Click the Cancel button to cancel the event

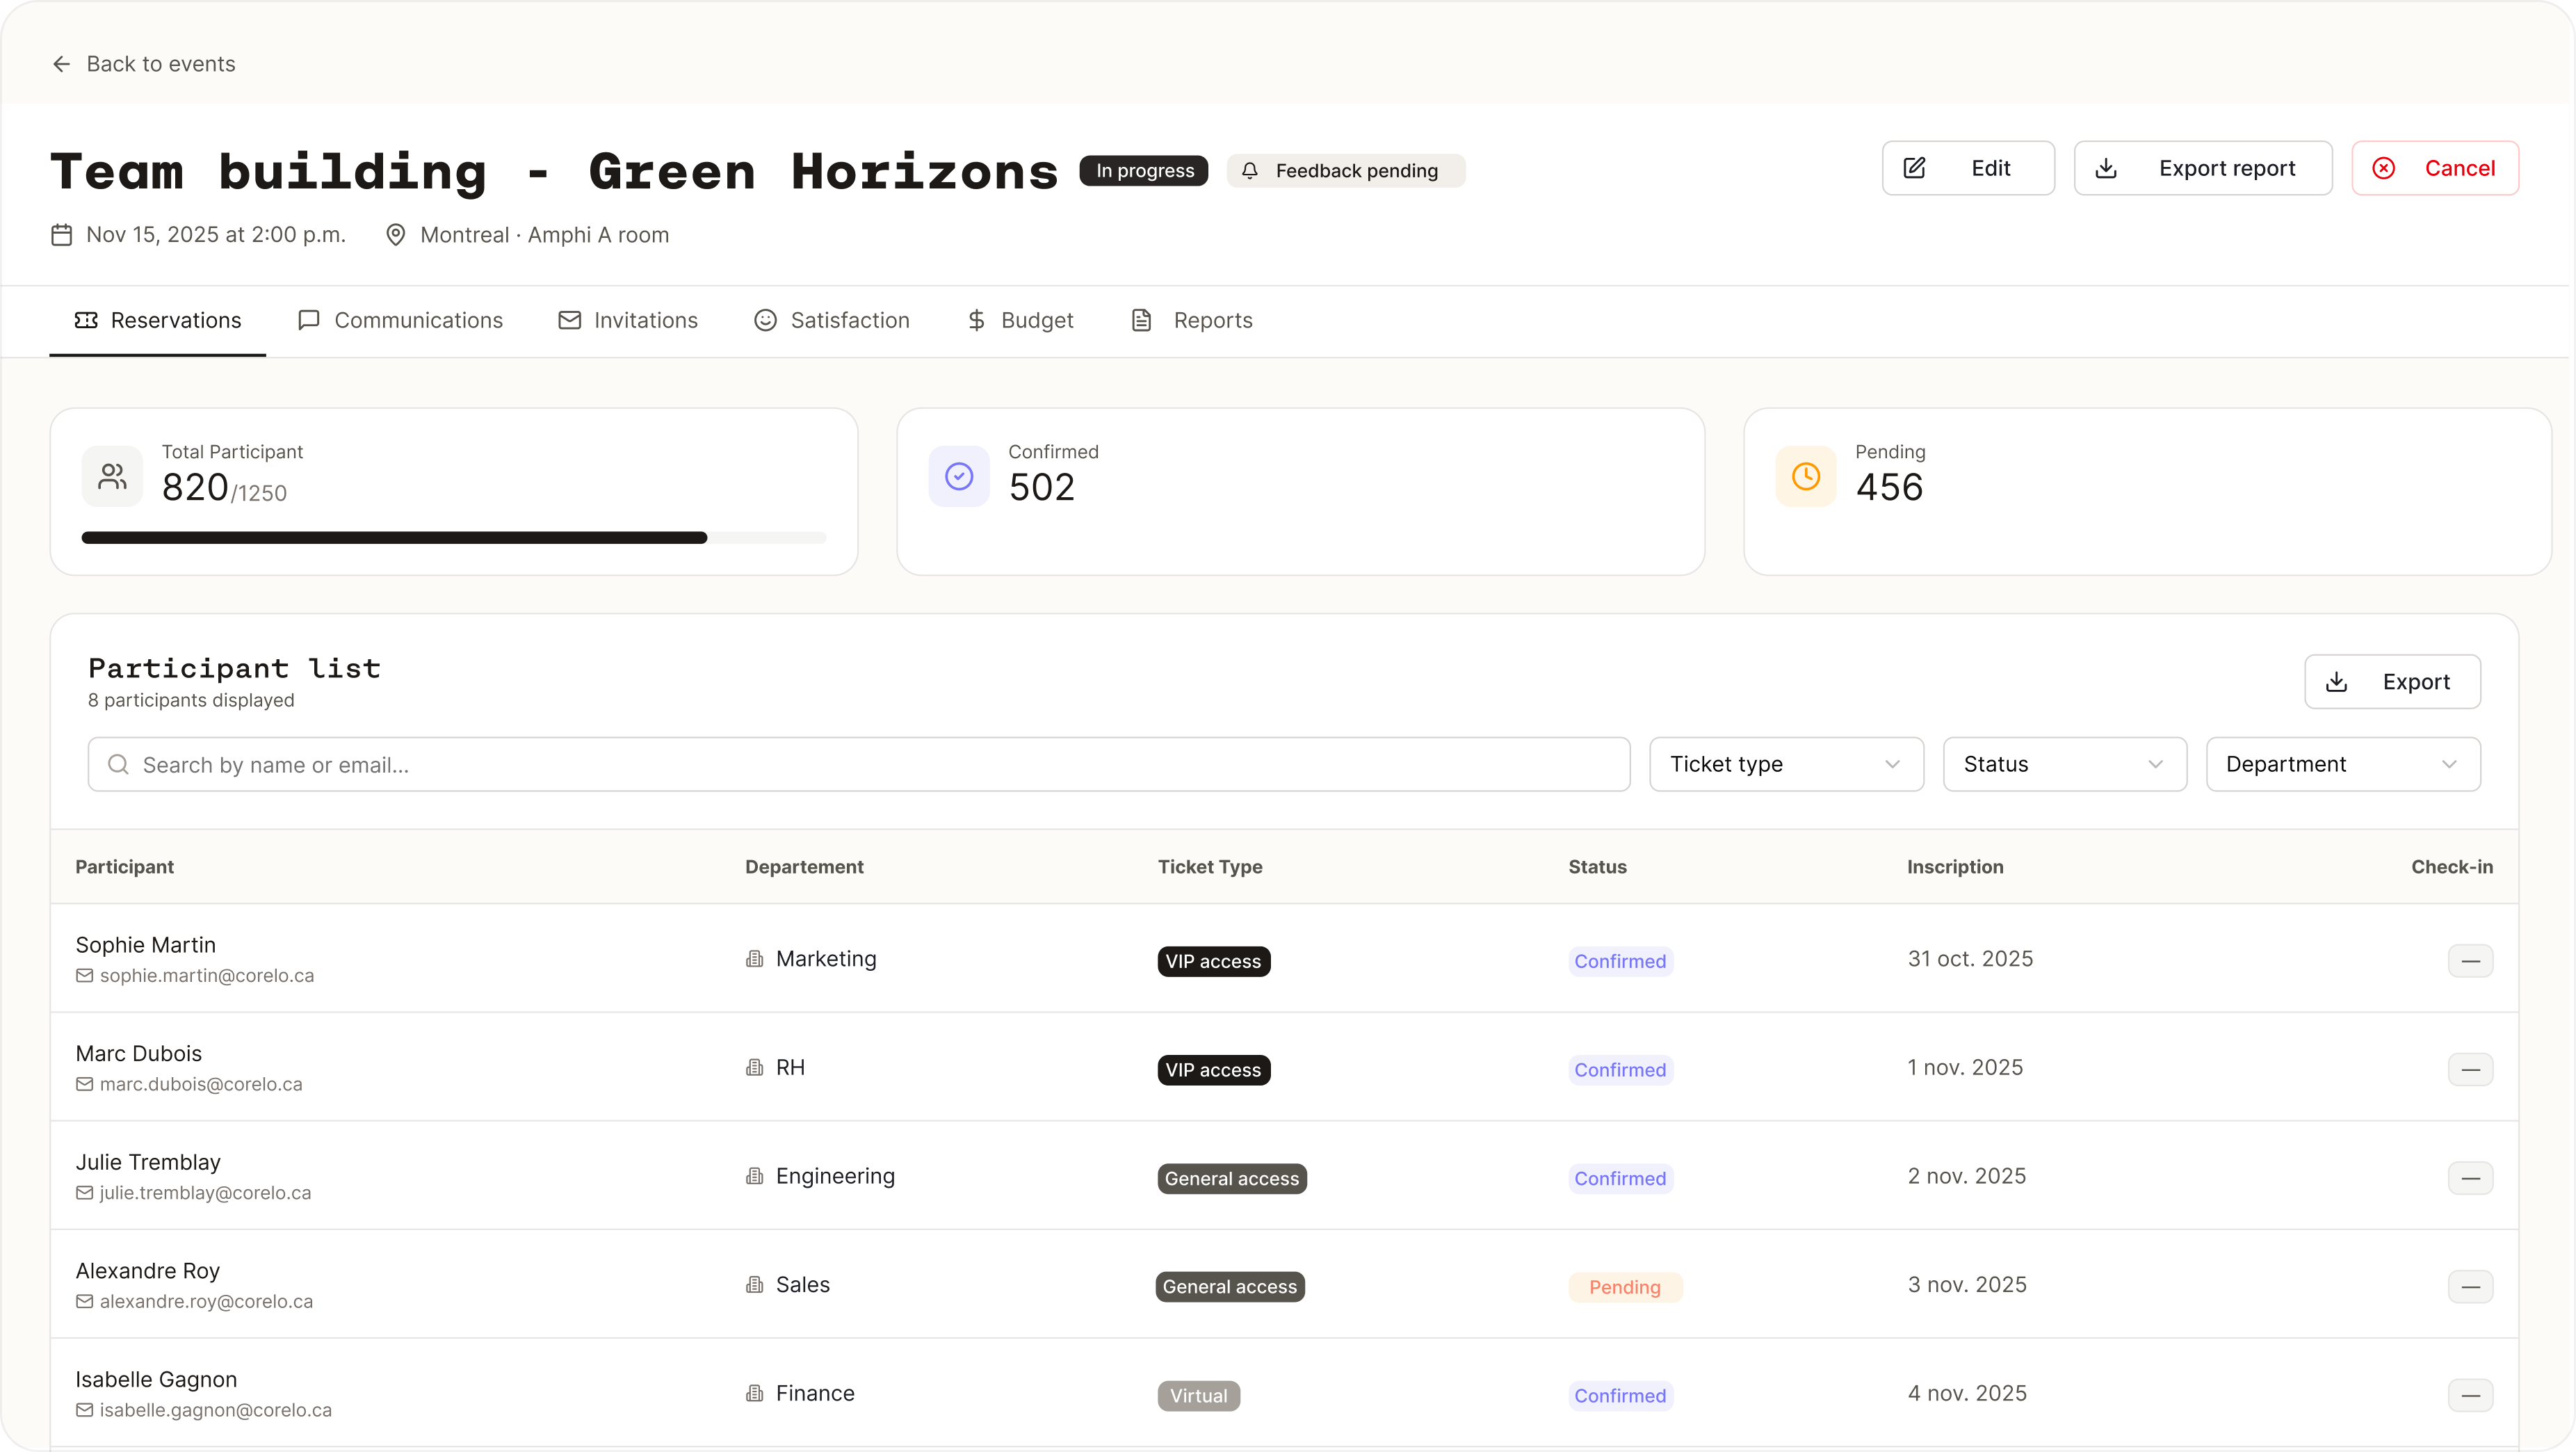pos(2435,168)
